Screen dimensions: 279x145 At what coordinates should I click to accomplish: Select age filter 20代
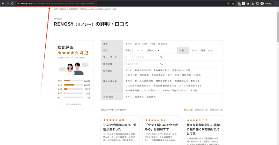[x=137, y=44]
